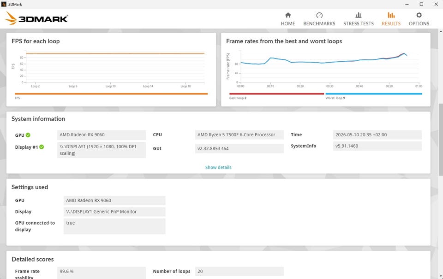Click the Settings used heading

tap(30, 187)
